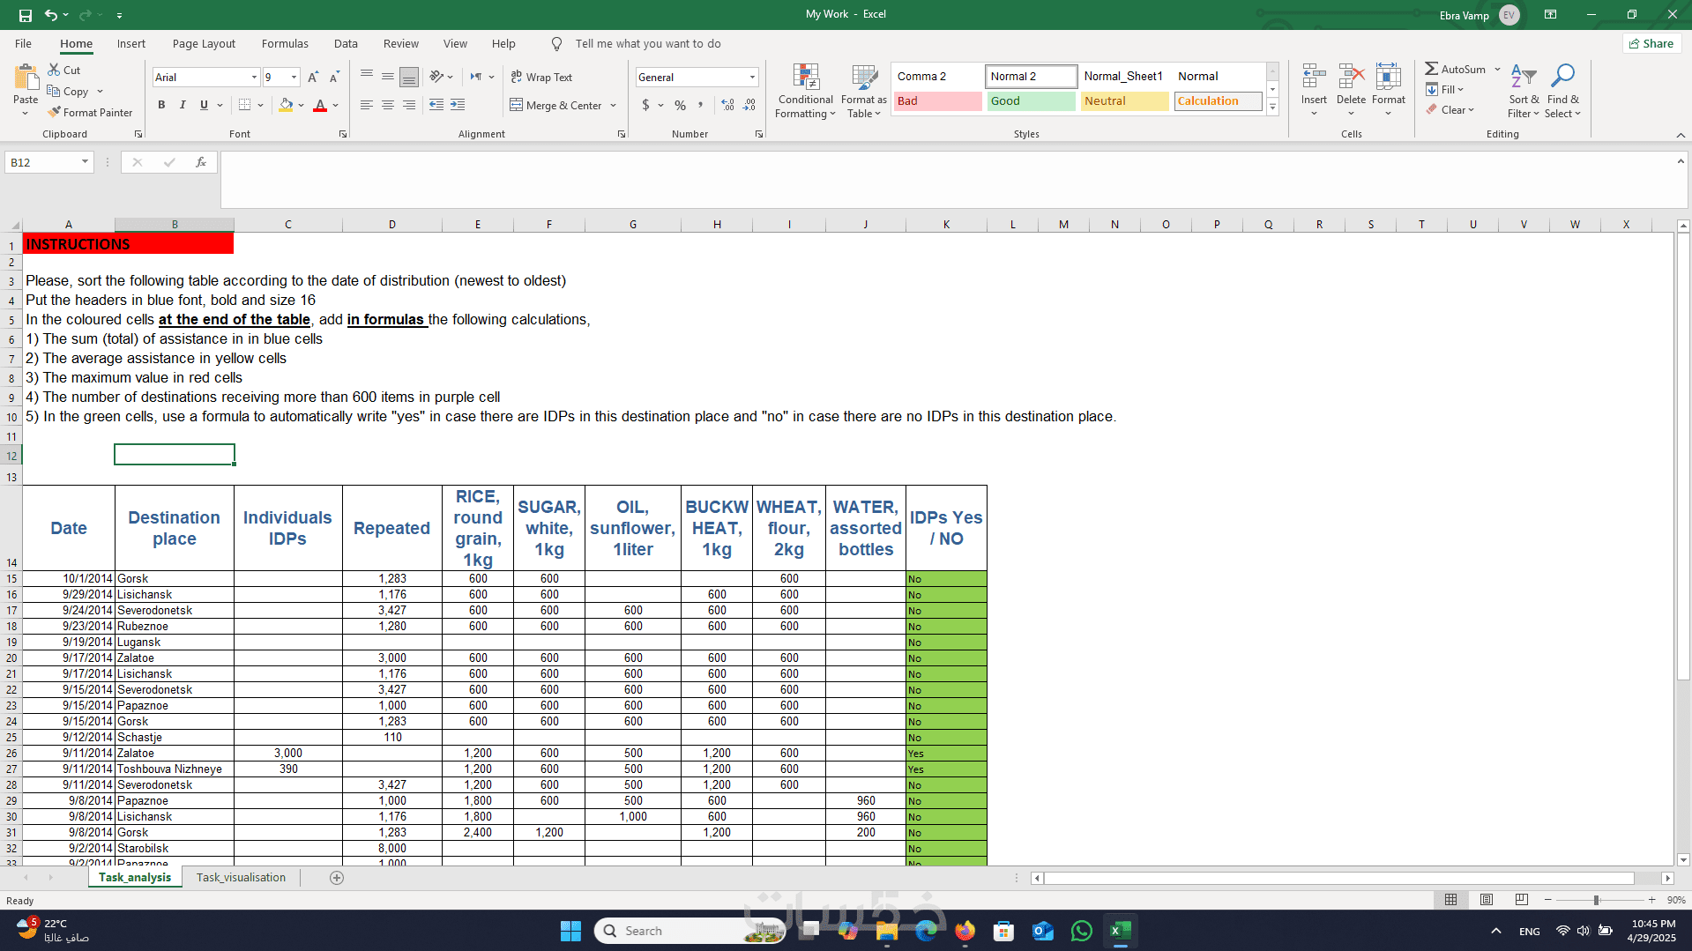
Task: Open the File menu
Action: [x=23, y=44]
